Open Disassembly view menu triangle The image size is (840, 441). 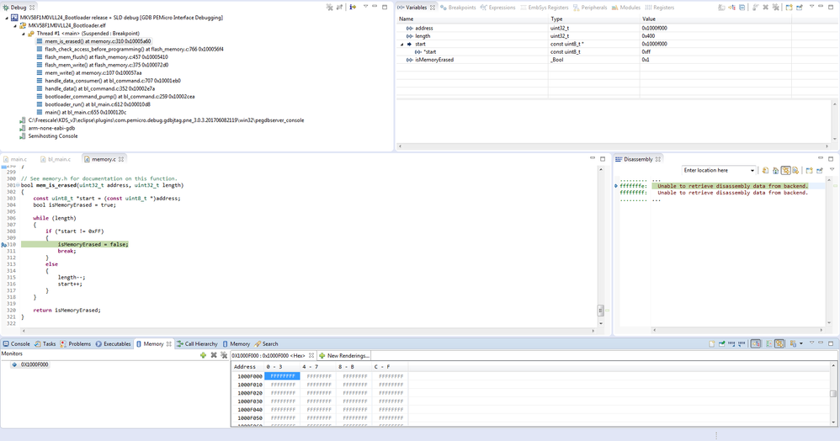coord(832,169)
